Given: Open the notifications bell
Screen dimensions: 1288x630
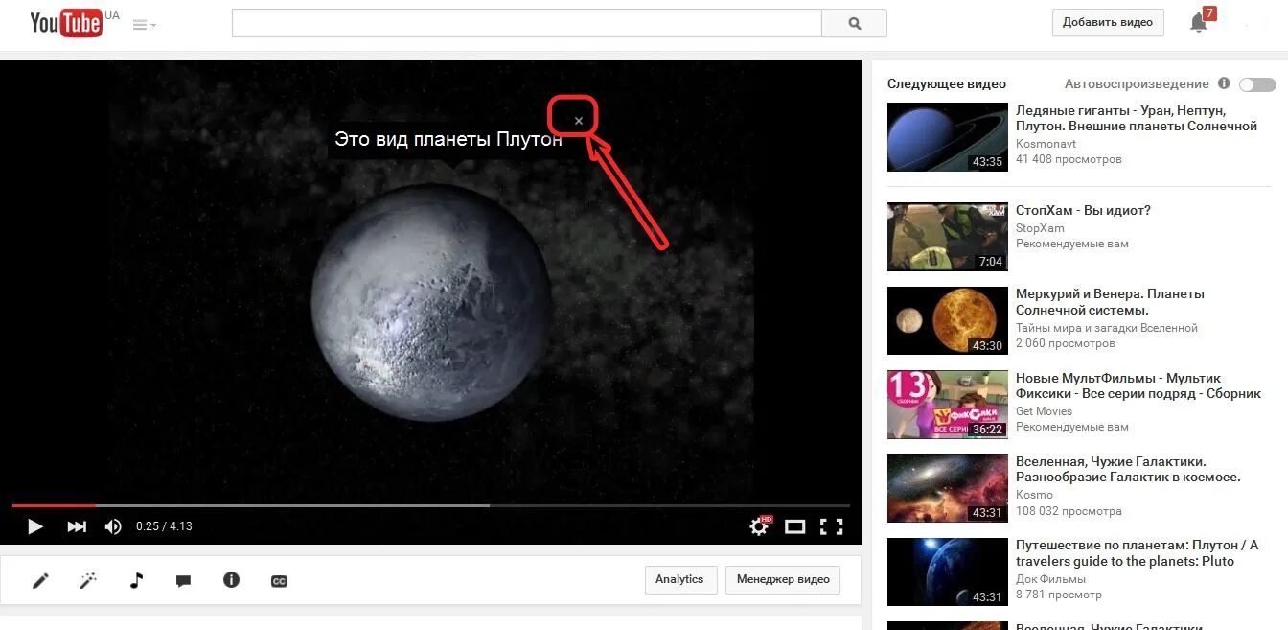Looking at the screenshot, I should pos(1198,23).
